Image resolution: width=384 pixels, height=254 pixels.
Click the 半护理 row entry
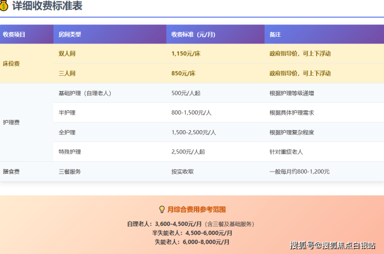[x=110, y=112]
